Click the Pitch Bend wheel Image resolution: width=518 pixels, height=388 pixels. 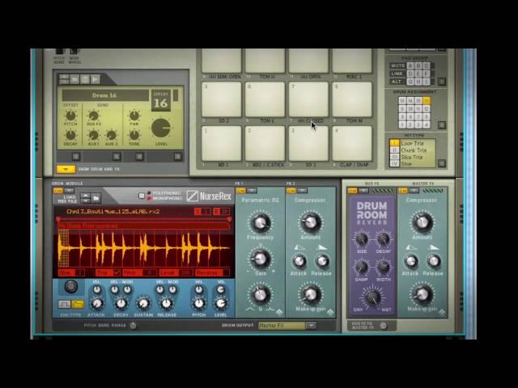click(59, 52)
